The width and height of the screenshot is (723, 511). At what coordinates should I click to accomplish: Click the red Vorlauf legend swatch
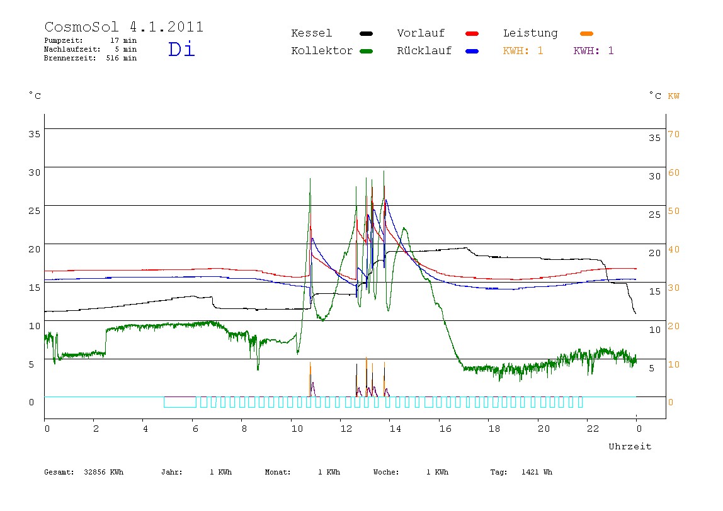click(472, 33)
